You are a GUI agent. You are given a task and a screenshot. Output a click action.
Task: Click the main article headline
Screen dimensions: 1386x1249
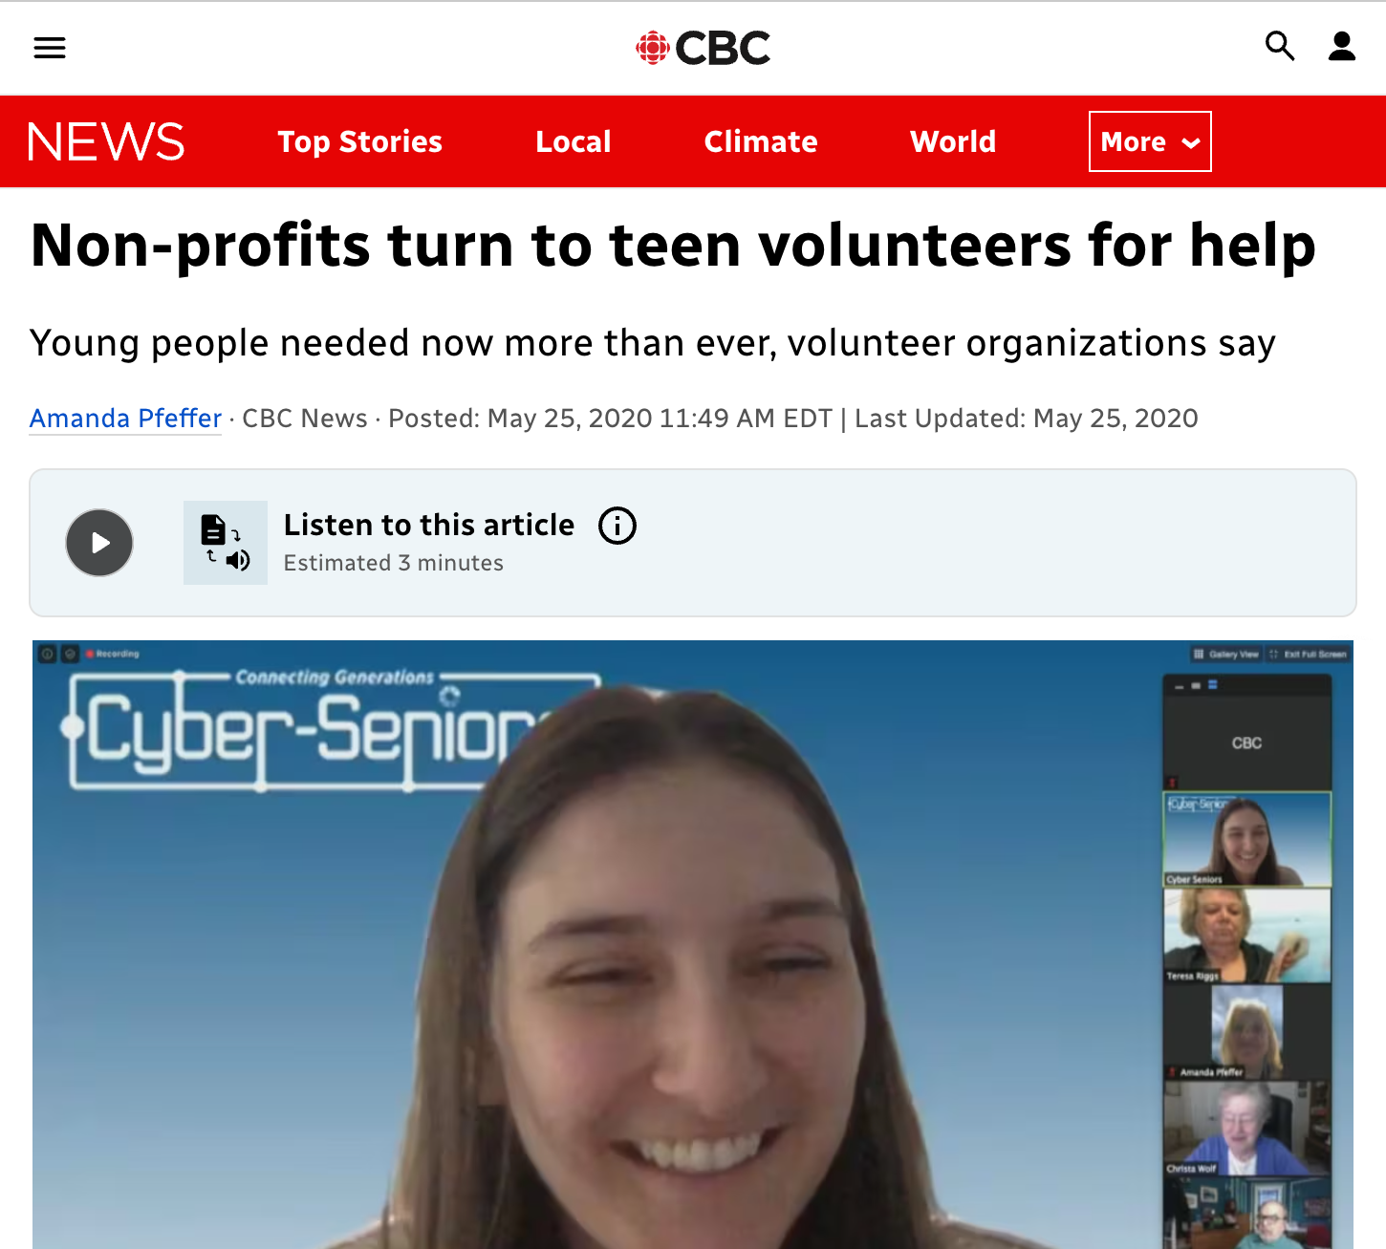pyautogui.click(x=673, y=246)
